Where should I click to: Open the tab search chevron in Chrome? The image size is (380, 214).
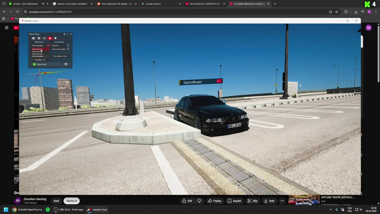pos(4,4)
